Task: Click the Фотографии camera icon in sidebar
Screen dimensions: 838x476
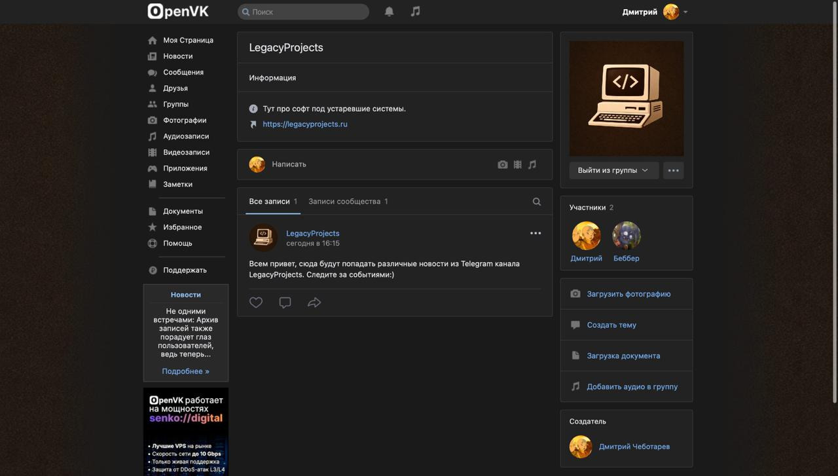Action: (153, 120)
